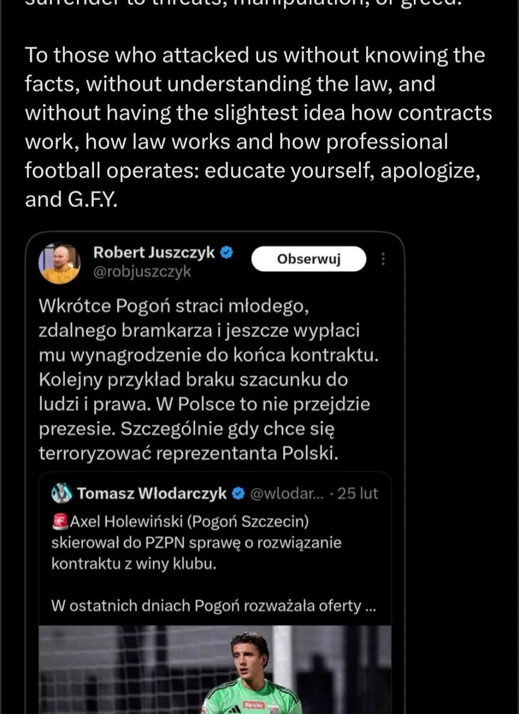Open the goalkeeper photo thumbnail
Viewport: 519px width, 714px height.
215,669
